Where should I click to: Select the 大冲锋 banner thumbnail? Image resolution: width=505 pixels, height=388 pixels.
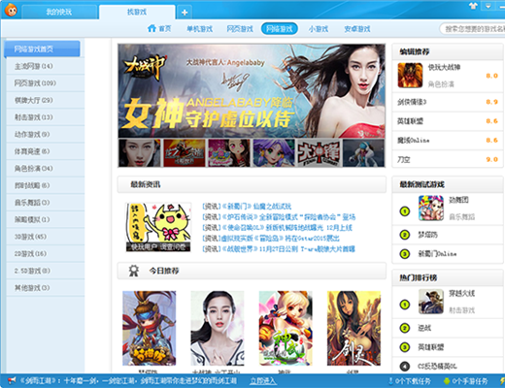pyautogui.click(x=319, y=153)
